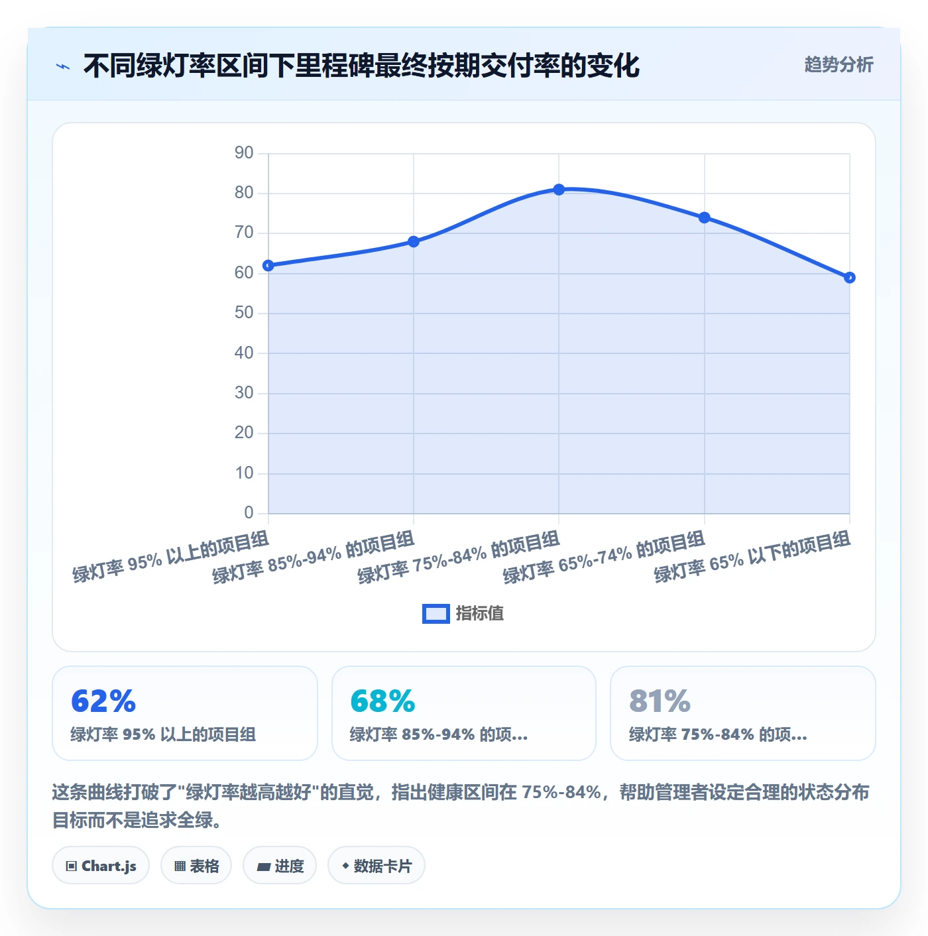The height and width of the screenshot is (936, 928).
Task: Click the bar icon in 进度 chip
Action: (x=263, y=866)
